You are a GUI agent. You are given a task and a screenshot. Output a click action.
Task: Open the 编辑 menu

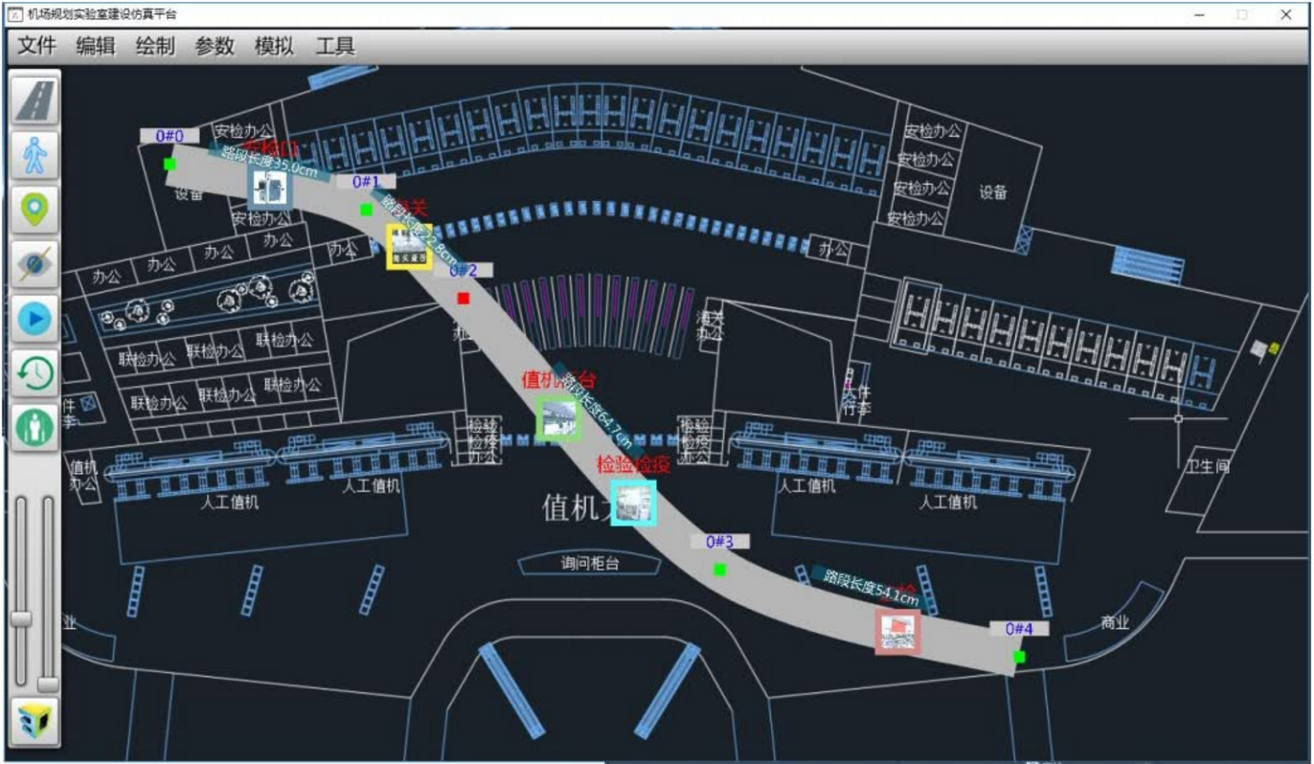tap(96, 46)
